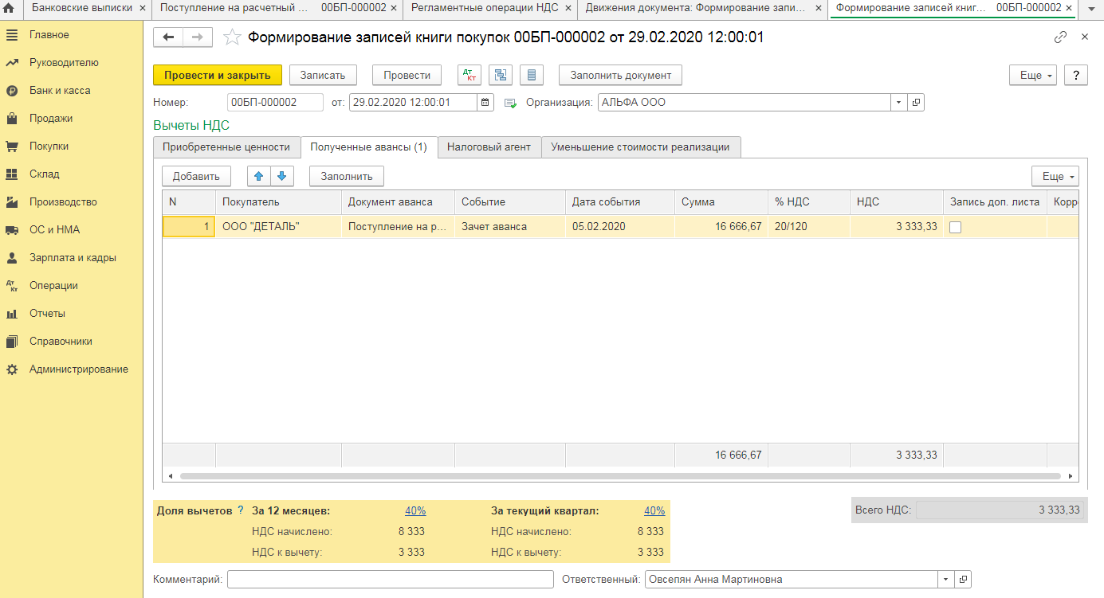This screenshot has height=598, width=1104.
Task: Open the 40% link for 12 months
Action: (415, 511)
